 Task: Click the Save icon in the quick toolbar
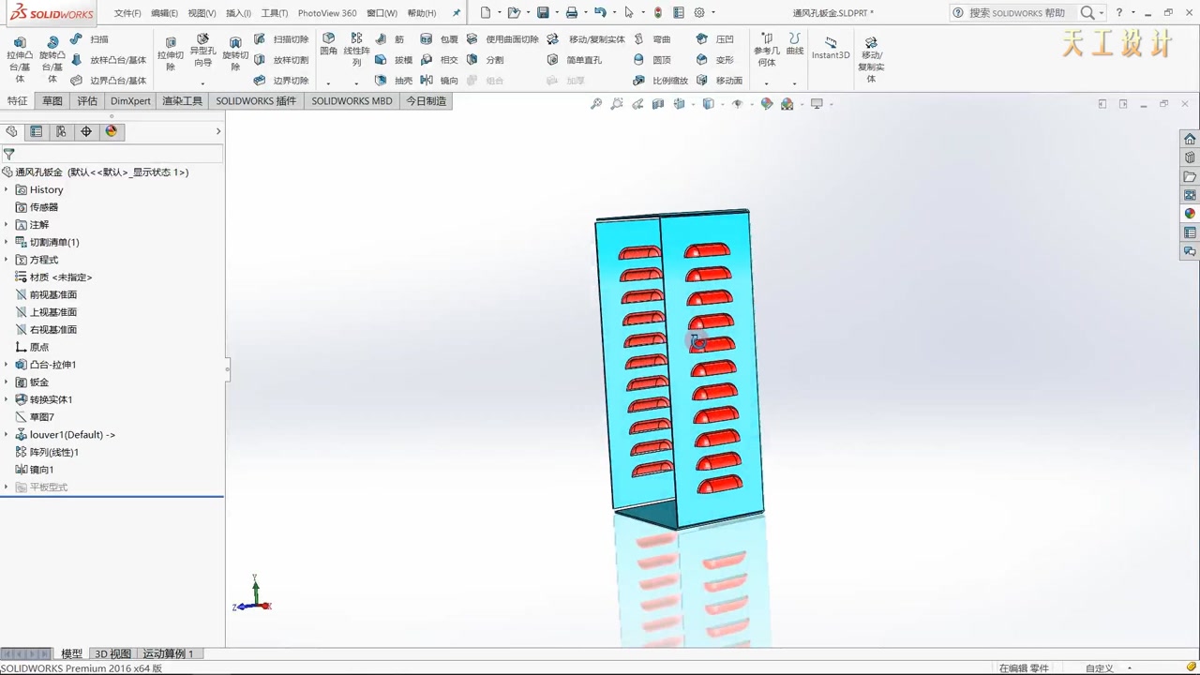[543, 13]
